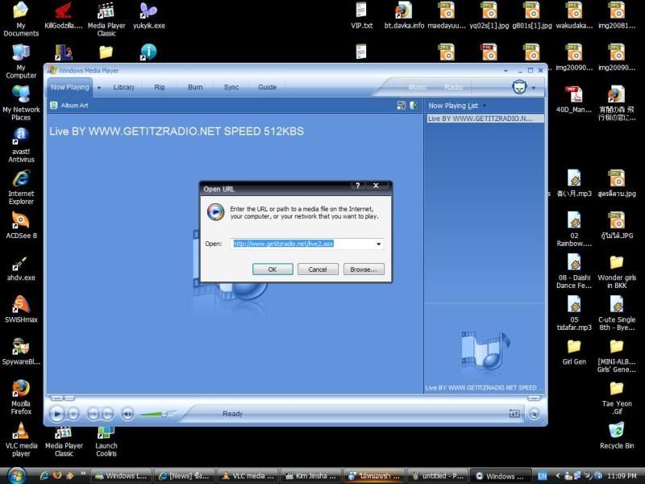Screen dimensions: 645x484
Task: Click the Previous track button
Action: pyautogui.click(x=94, y=414)
